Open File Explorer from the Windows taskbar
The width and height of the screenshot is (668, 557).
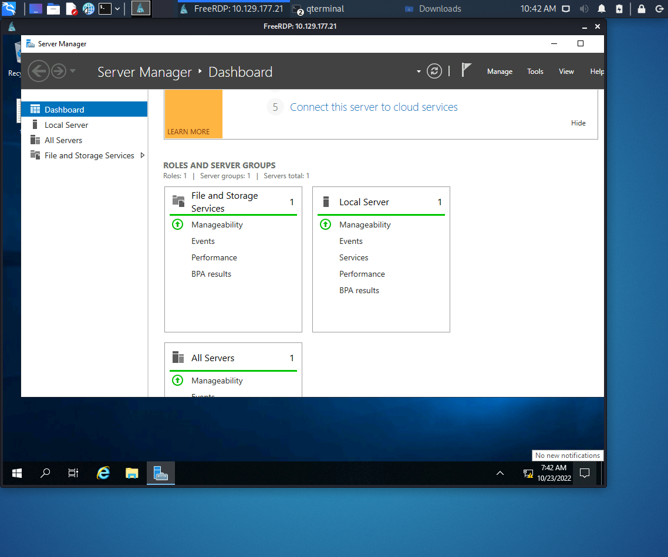(131, 473)
